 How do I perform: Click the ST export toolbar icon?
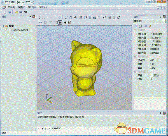25,12
